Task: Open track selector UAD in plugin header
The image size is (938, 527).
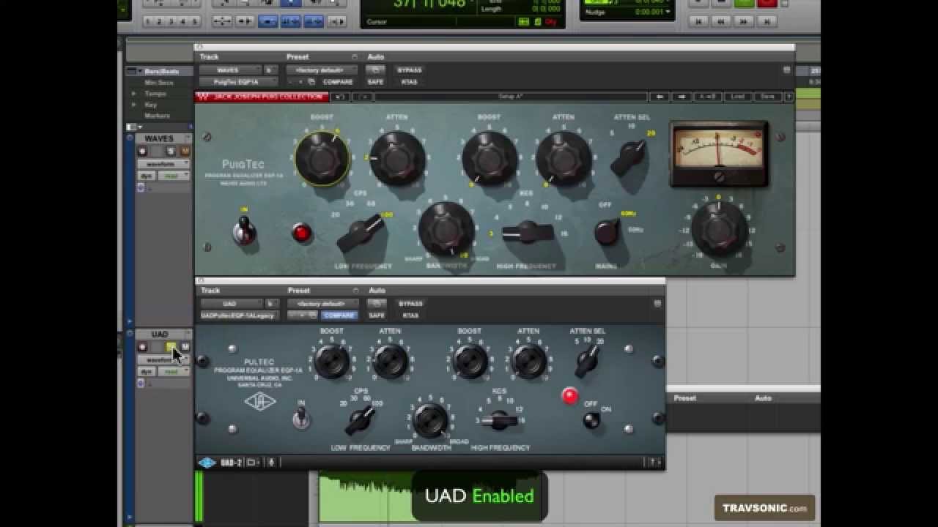Action: tap(230, 304)
